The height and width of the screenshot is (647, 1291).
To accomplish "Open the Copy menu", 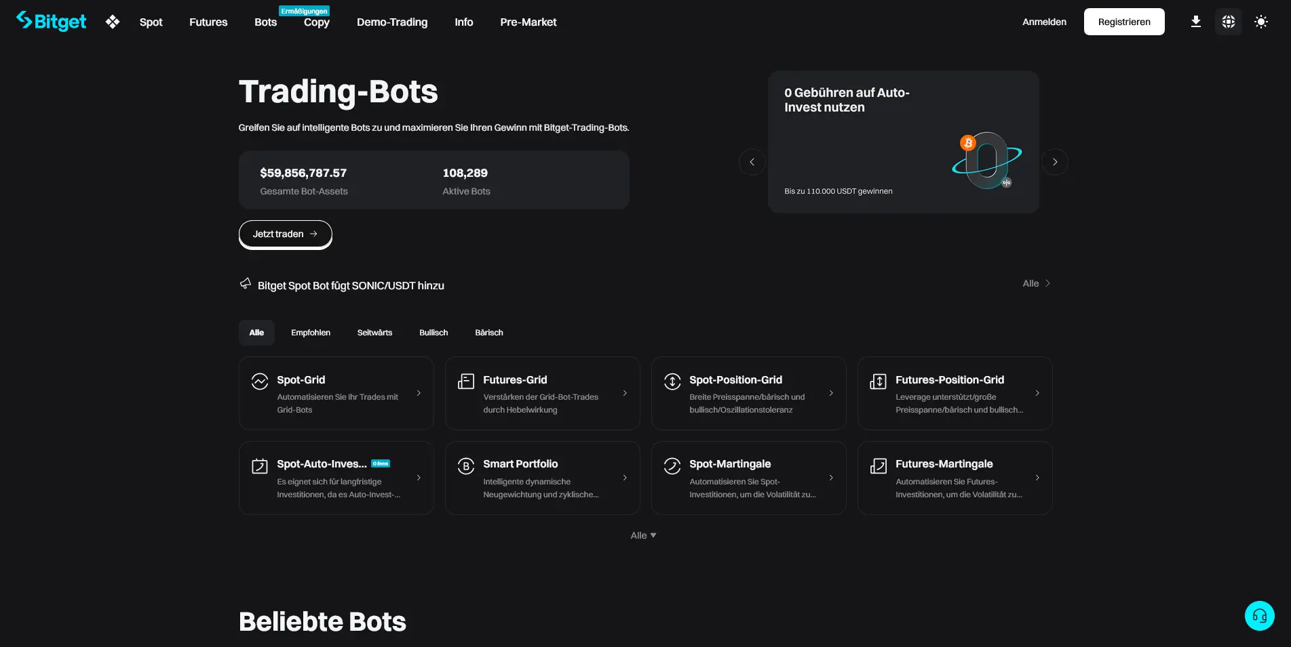I will (x=317, y=22).
